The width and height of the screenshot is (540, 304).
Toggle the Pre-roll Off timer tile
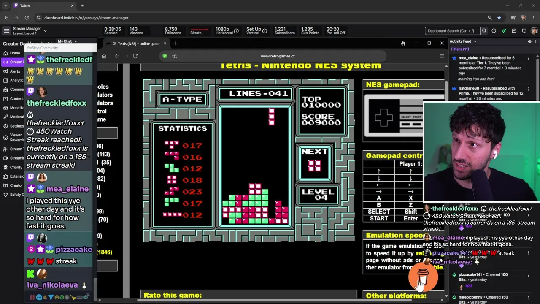pyautogui.click(x=336, y=31)
